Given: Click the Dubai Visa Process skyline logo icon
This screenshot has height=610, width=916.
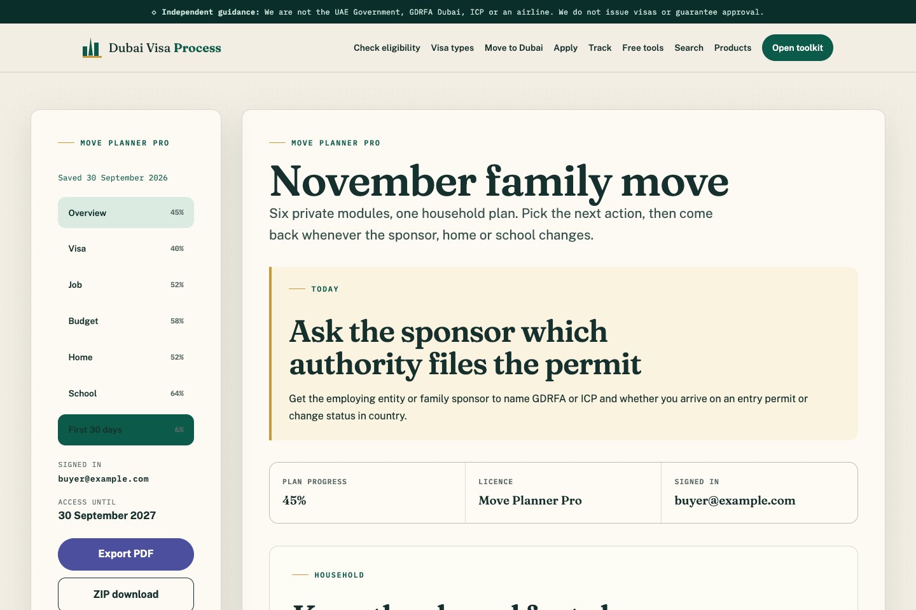Looking at the screenshot, I should (x=92, y=48).
